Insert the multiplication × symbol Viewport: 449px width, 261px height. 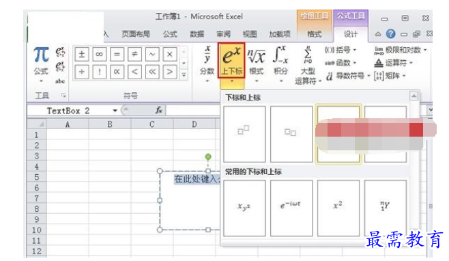[170, 54]
